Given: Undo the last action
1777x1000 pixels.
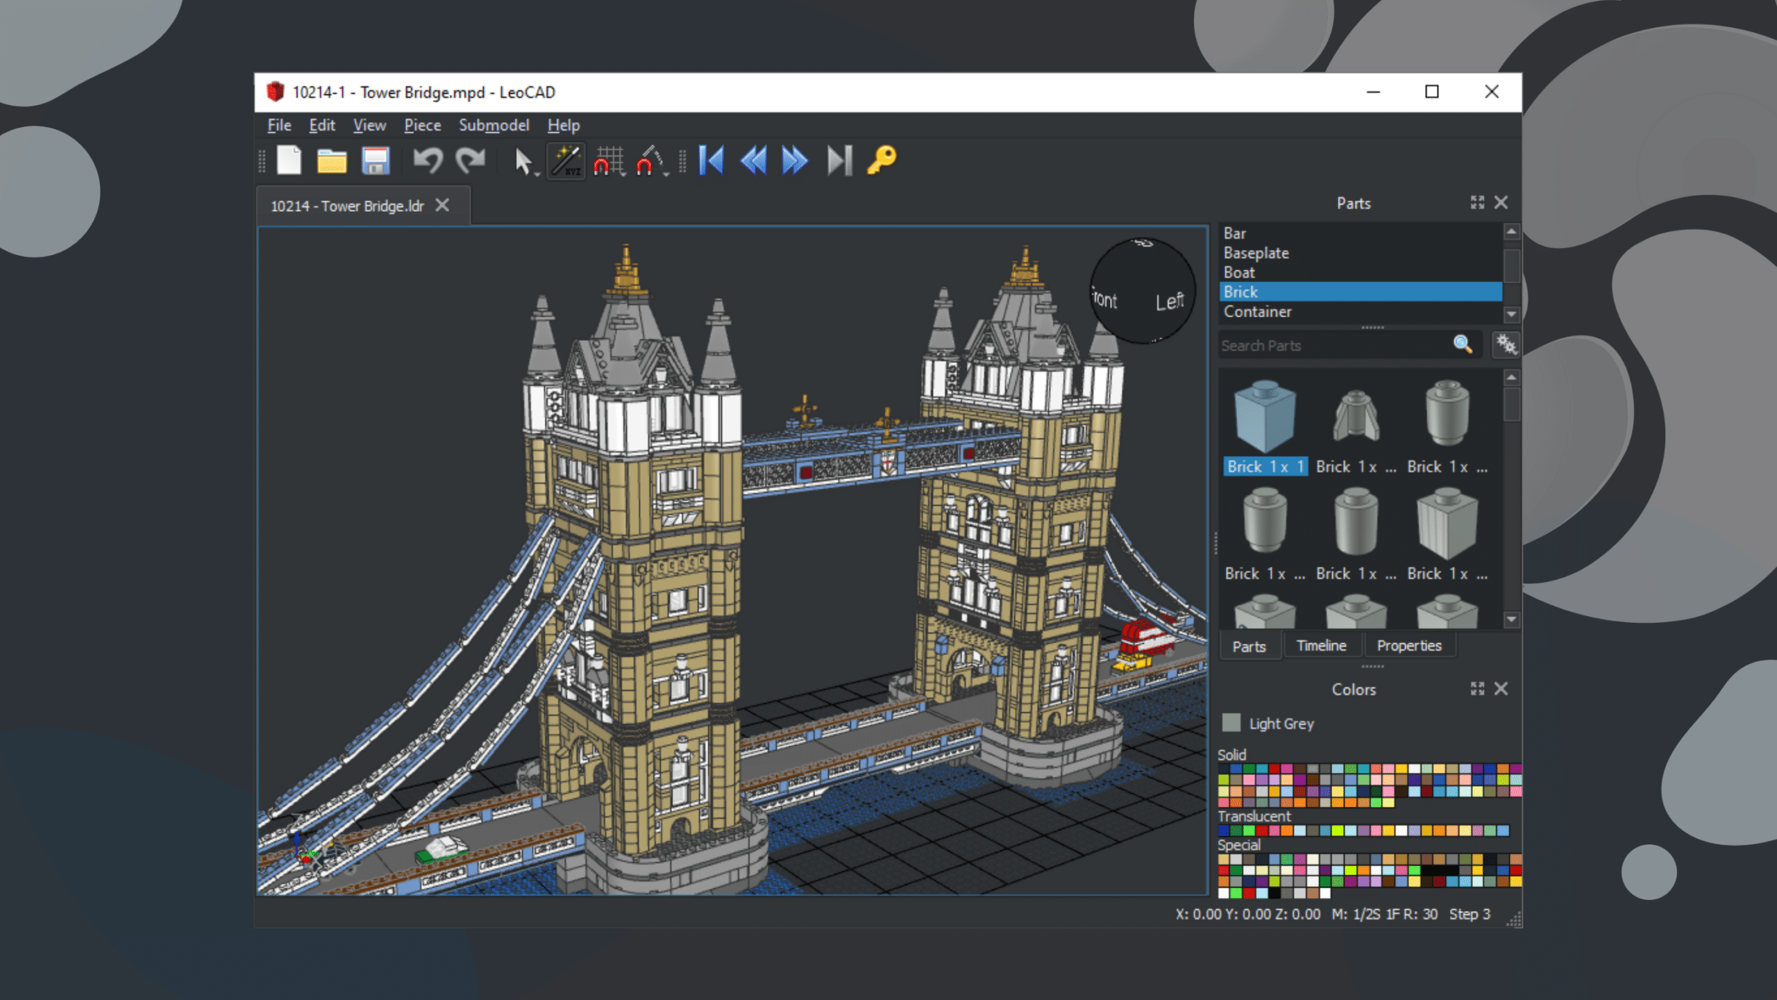Looking at the screenshot, I should click(x=428, y=160).
